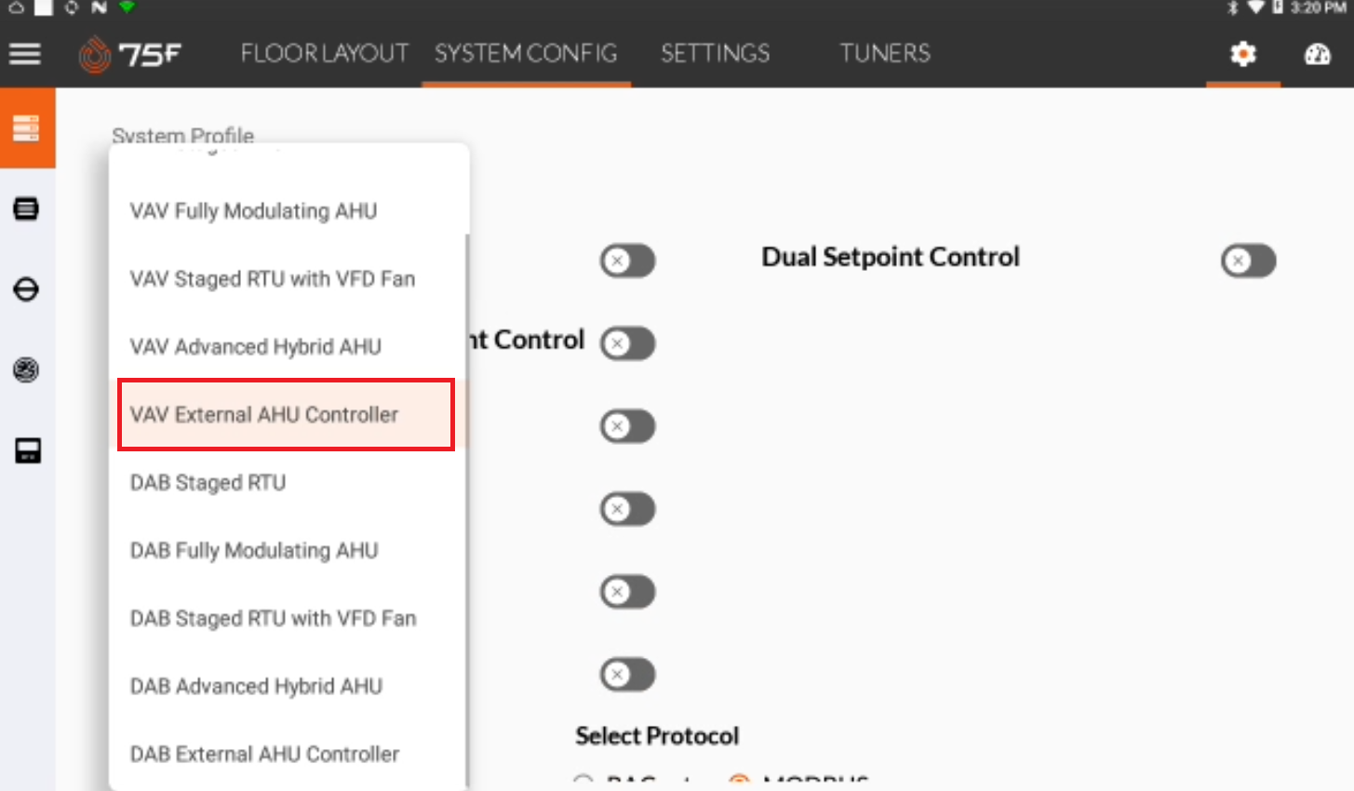Choose DAB External AHU Controller option

(x=263, y=754)
